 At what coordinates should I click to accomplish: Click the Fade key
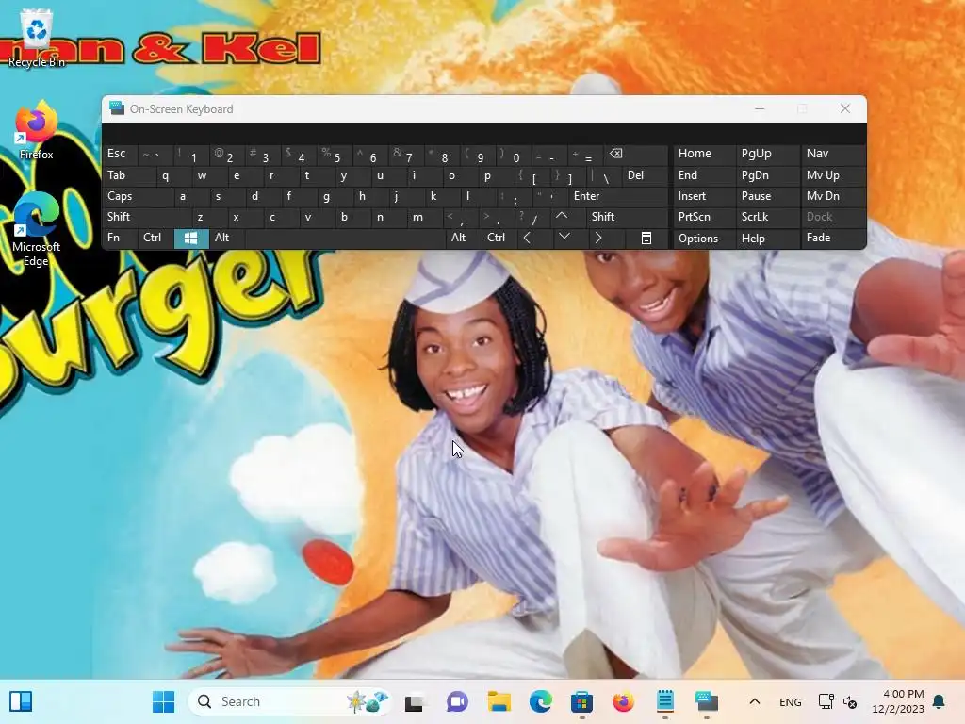pyautogui.click(x=833, y=238)
